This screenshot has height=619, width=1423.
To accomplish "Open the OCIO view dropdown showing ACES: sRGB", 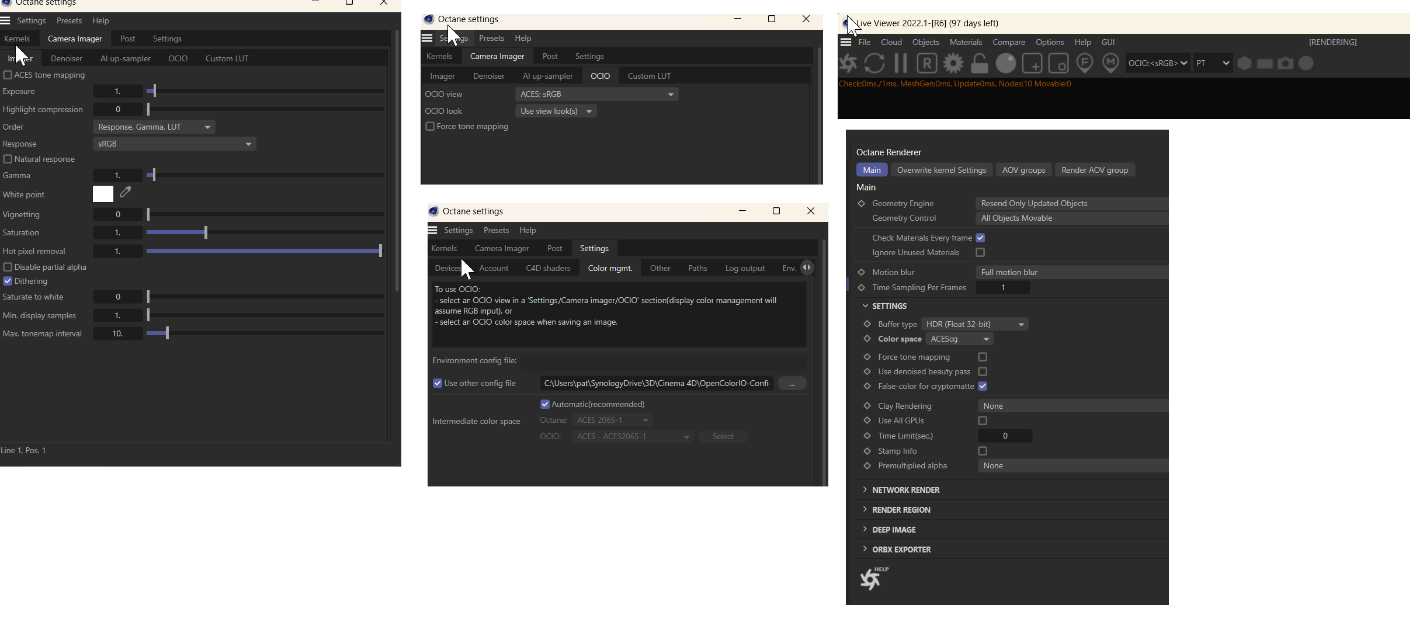I will [597, 94].
